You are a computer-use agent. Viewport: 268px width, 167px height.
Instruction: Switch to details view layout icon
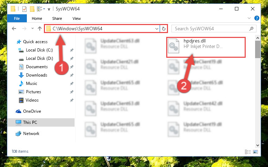(248, 152)
